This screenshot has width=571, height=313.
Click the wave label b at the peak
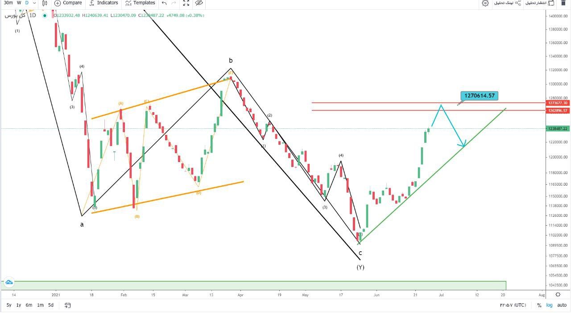point(231,61)
